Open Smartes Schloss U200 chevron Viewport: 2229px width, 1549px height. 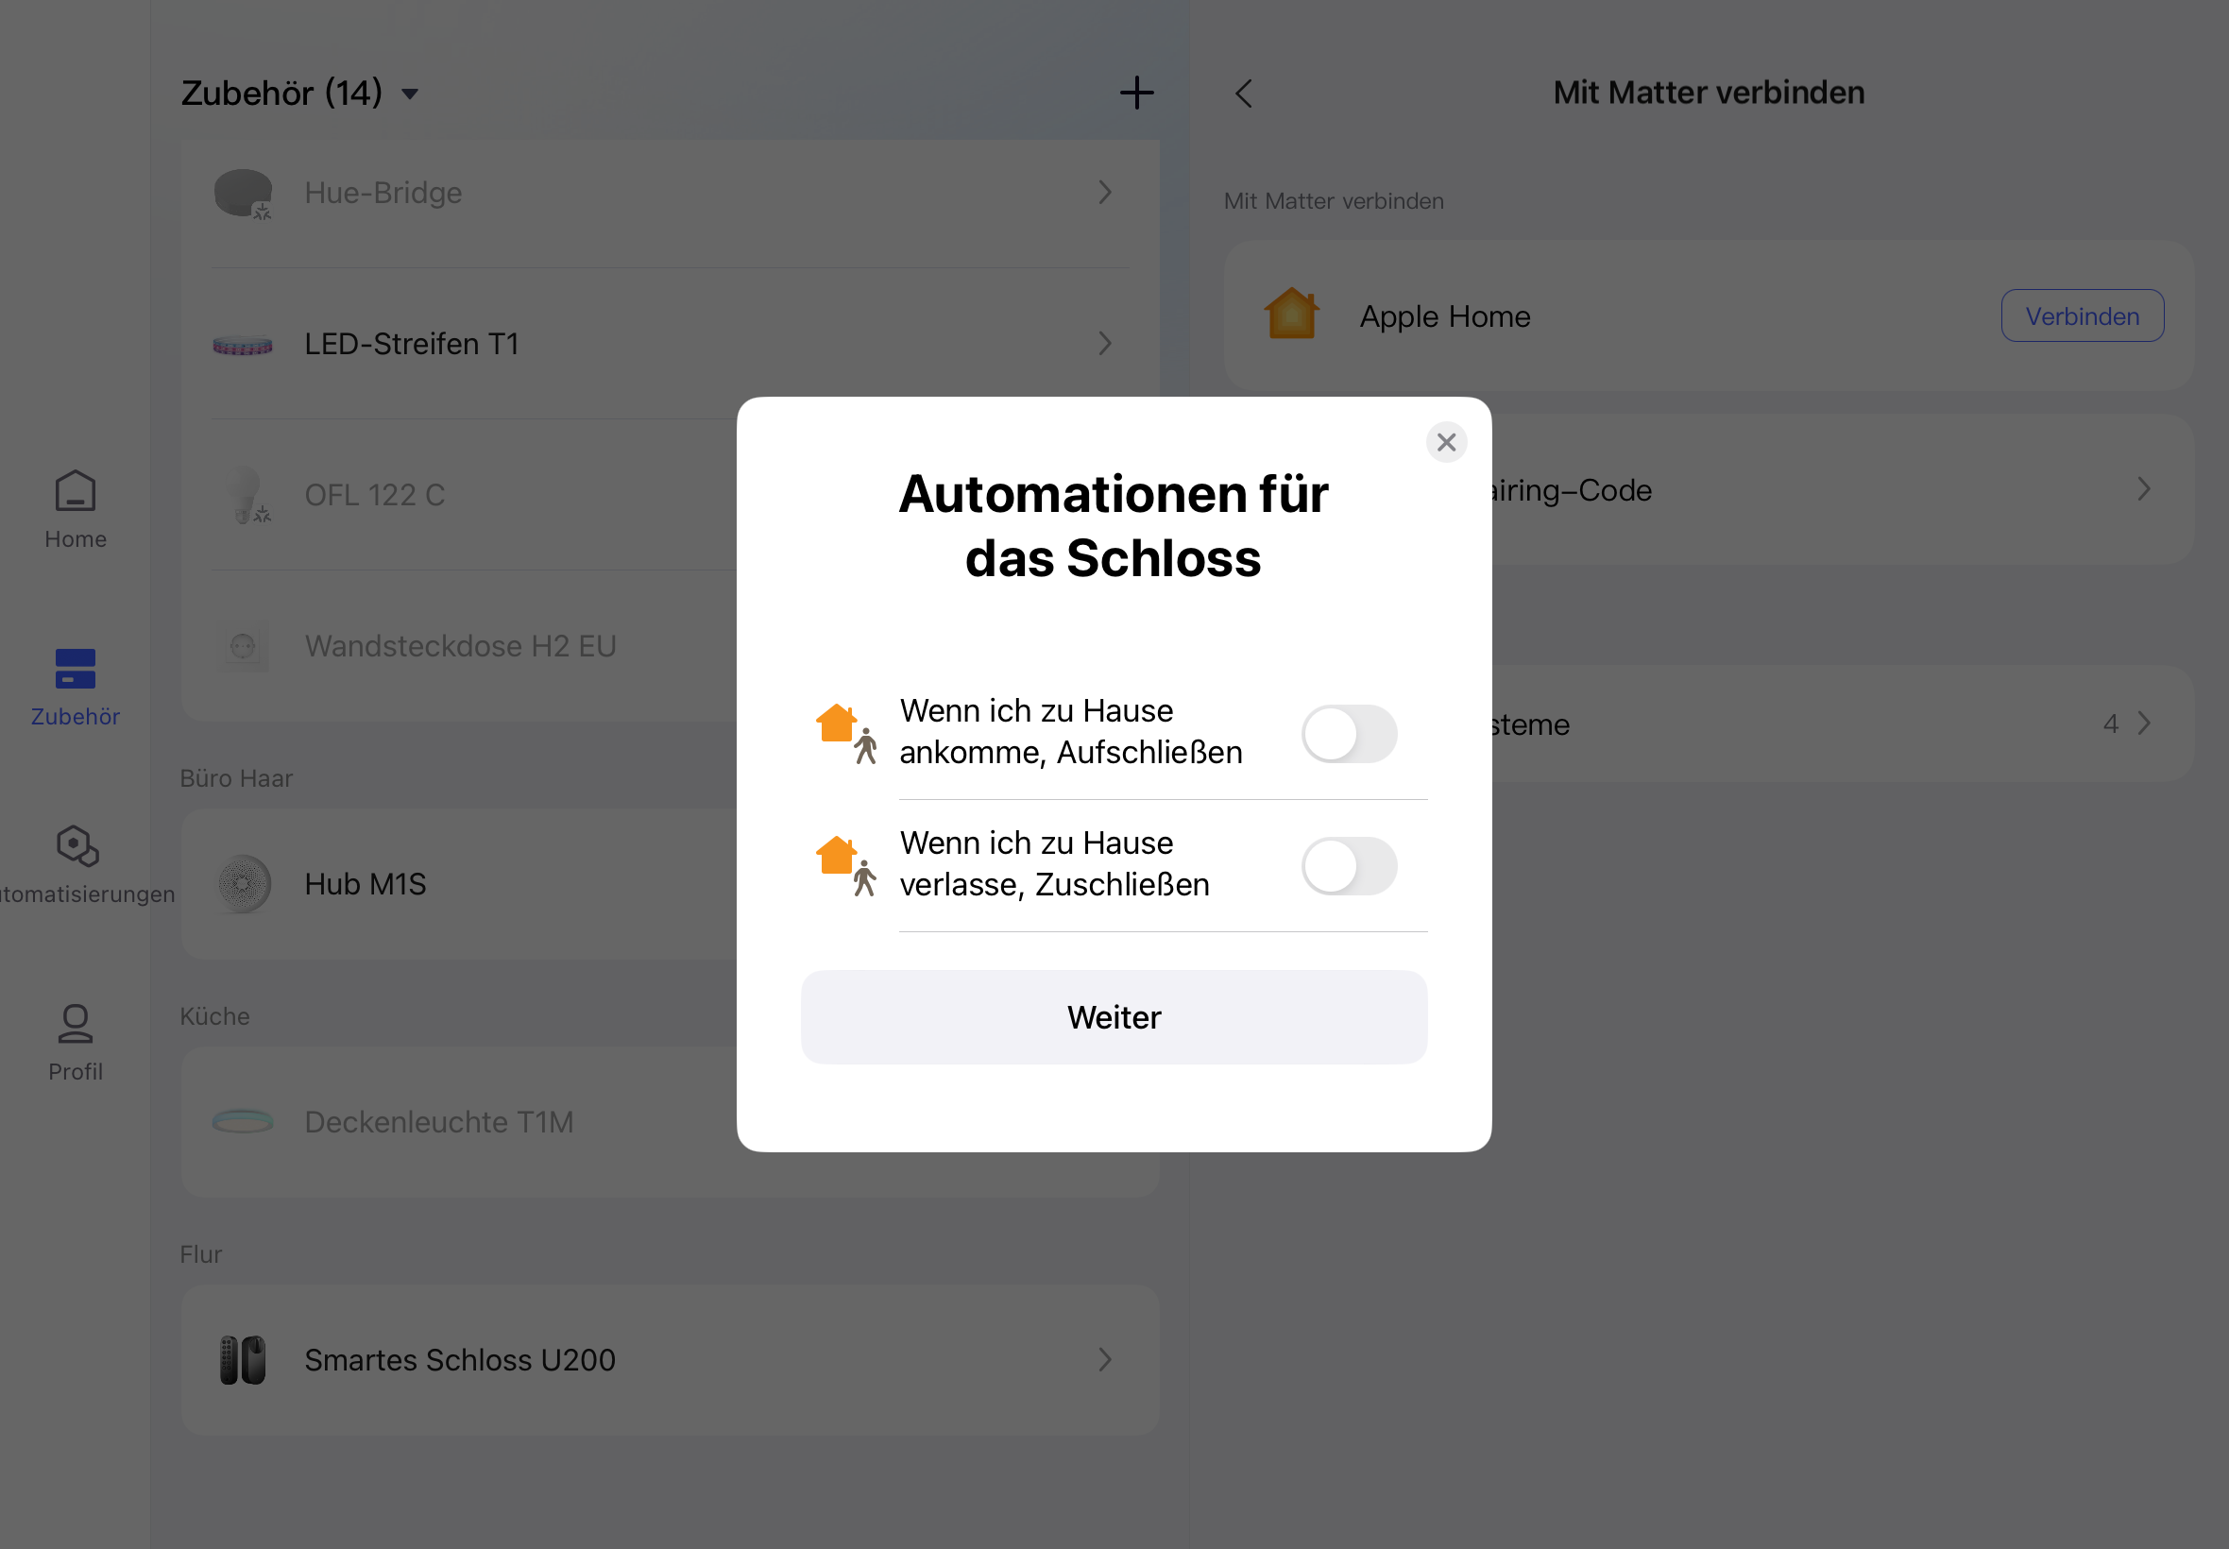tap(1104, 1360)
